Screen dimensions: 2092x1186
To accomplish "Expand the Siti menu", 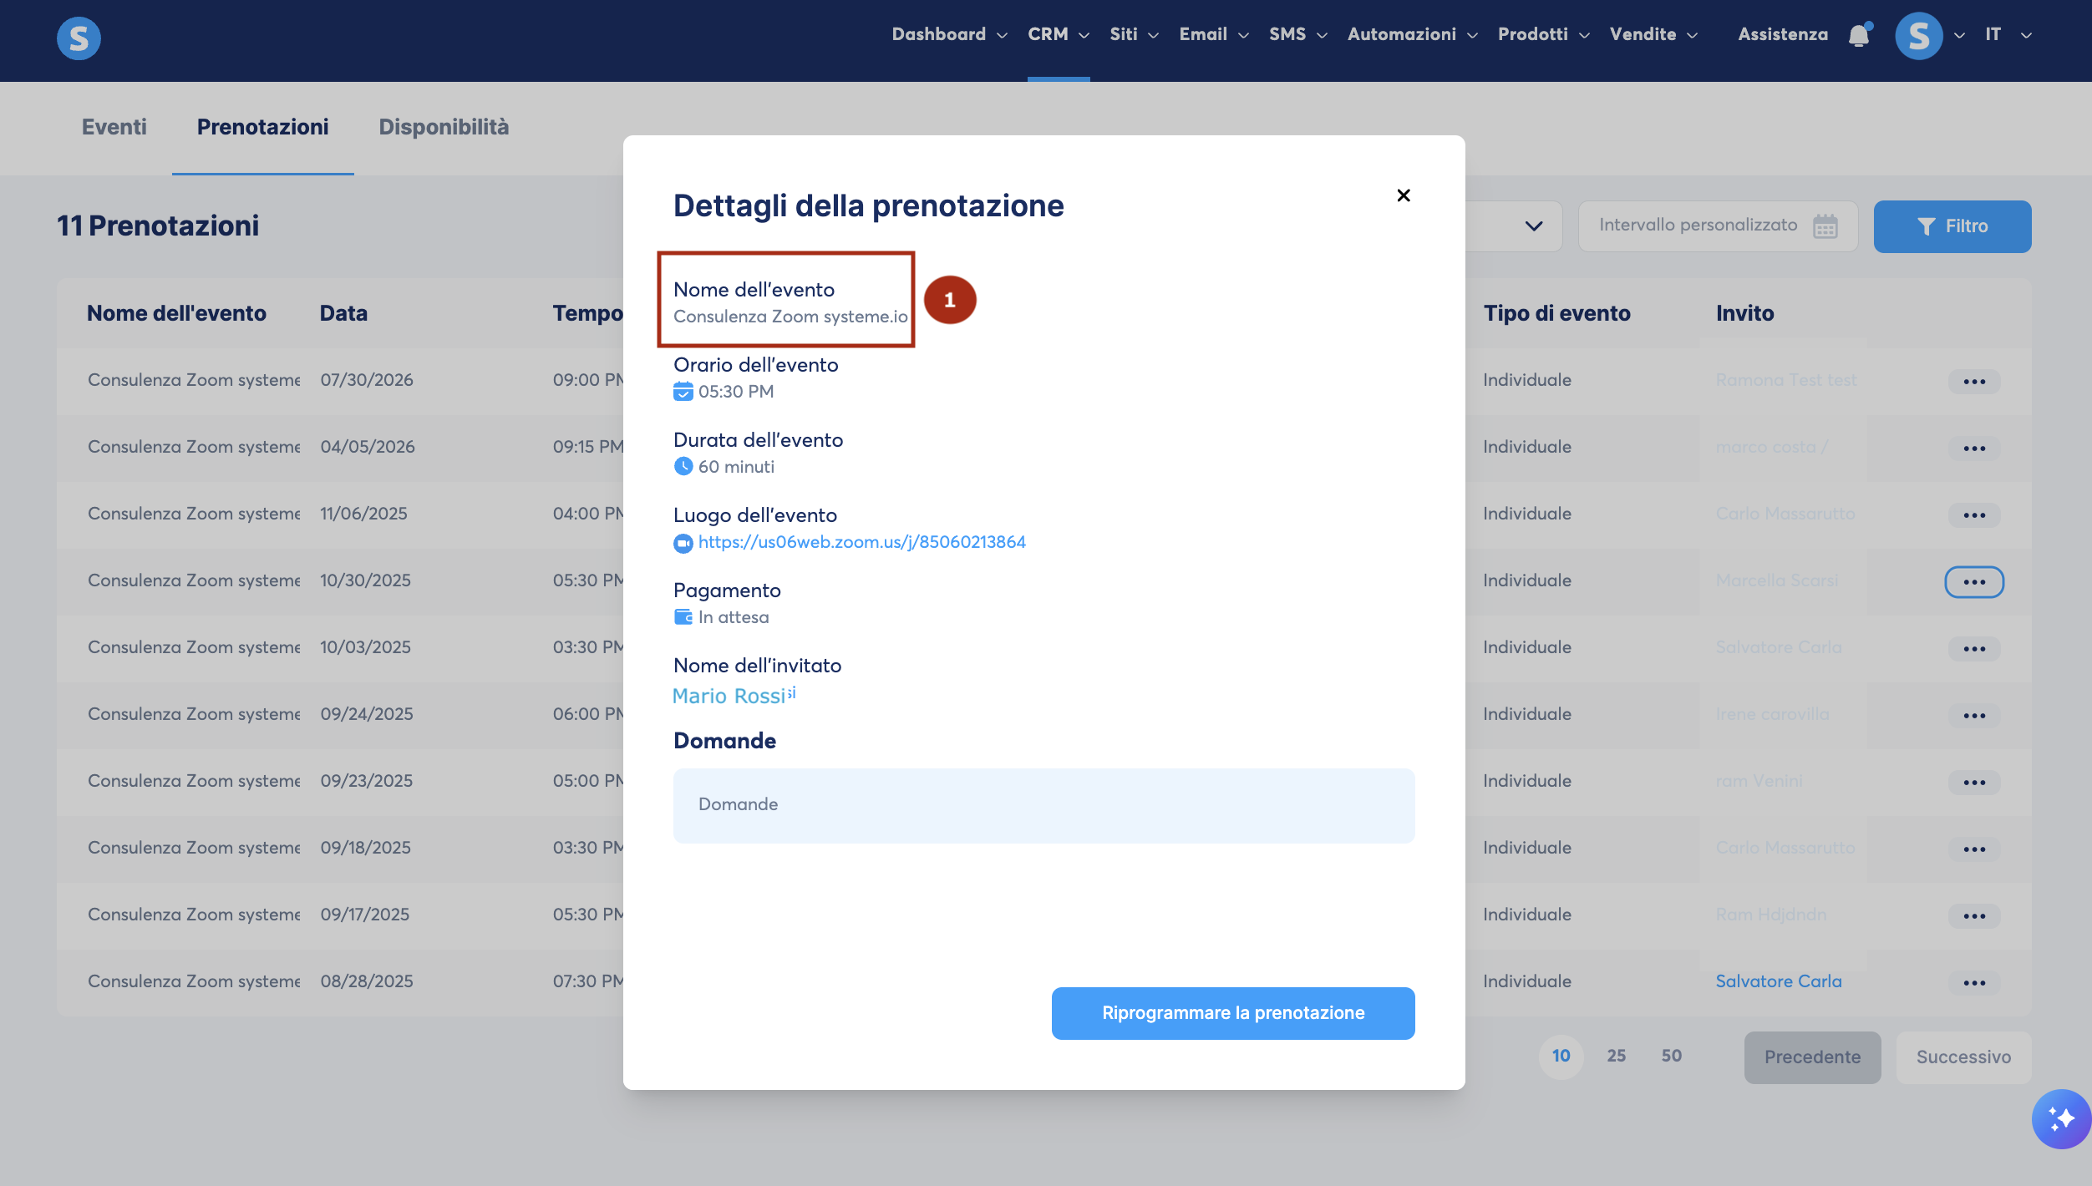I will [1134, 34].
